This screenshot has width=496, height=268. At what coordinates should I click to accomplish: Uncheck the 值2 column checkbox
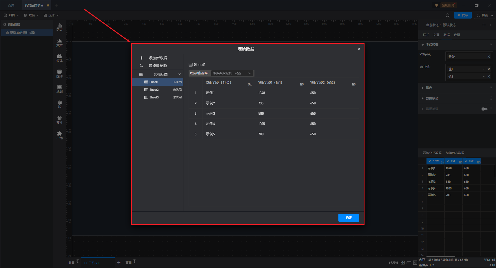(x=466, y=161)
